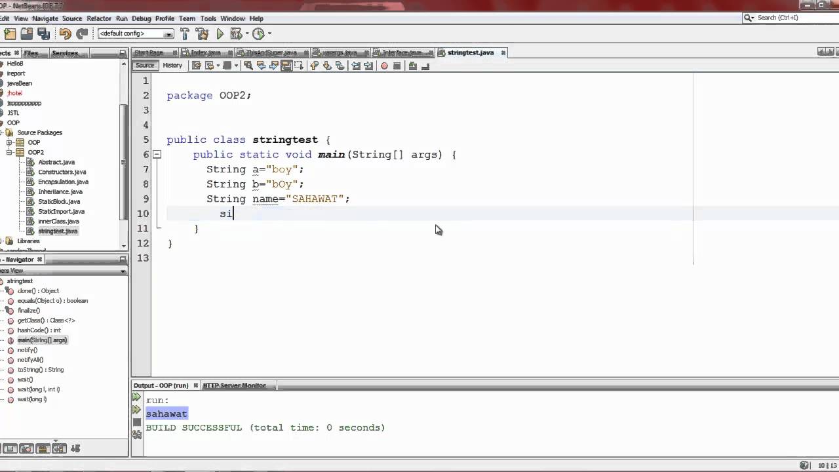Switch to the Files tab

click(x=31, y=53)
